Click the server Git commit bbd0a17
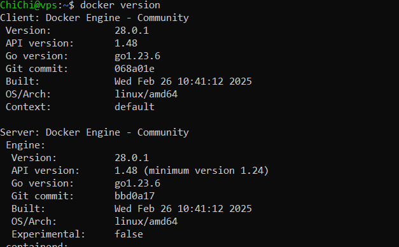This screenshot has height=247, width=399. [134, 196]
